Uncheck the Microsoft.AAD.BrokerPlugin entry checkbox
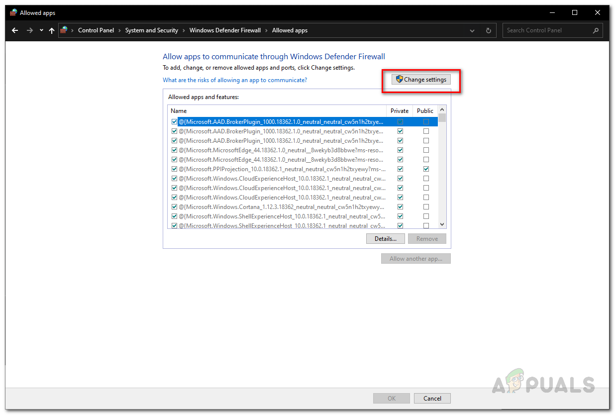615x415 pixels. 174,121
